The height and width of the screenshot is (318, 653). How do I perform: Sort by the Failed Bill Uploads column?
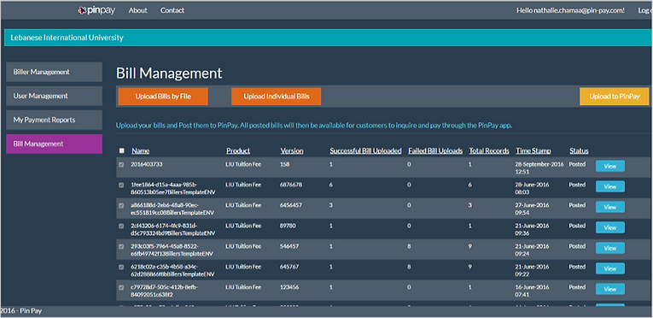pos(435,150)
